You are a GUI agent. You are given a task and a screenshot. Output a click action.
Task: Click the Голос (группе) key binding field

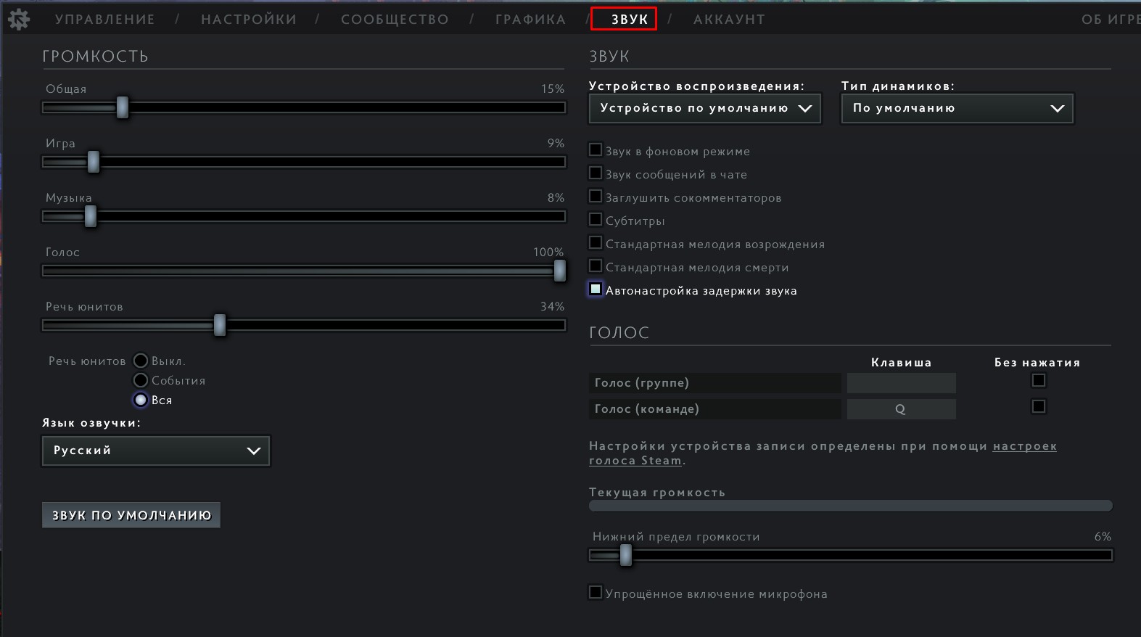tap(902, 383)
